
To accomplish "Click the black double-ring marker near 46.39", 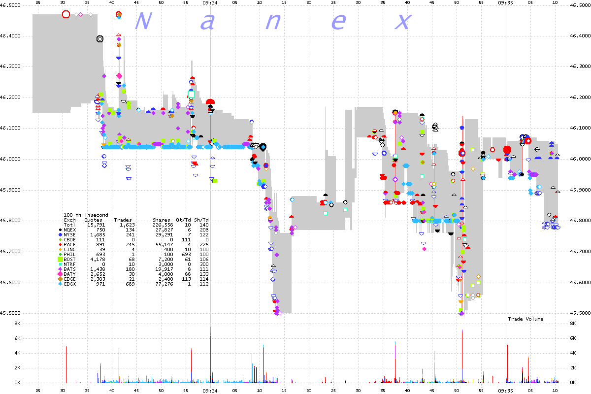I will click(x=100, y=39).
